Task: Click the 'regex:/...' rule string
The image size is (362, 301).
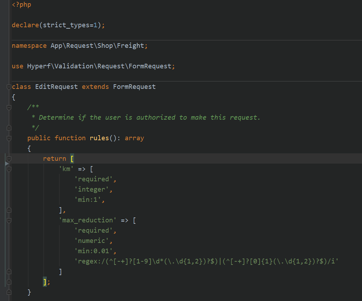Action: tap(207, 261)
